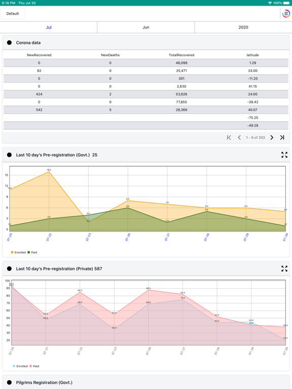Select the latitude -11.20 cell

tap(252, 79)
